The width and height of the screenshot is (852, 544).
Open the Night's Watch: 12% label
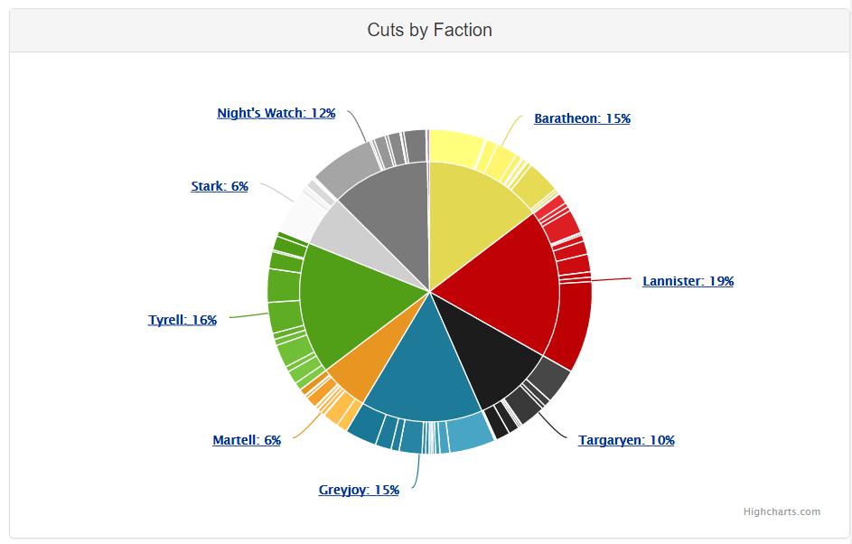tap(276, 113)
